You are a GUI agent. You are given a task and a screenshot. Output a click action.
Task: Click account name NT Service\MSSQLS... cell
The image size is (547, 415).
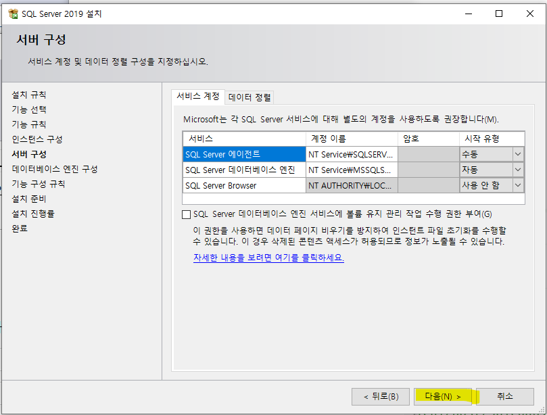click(x=352, y=170)
